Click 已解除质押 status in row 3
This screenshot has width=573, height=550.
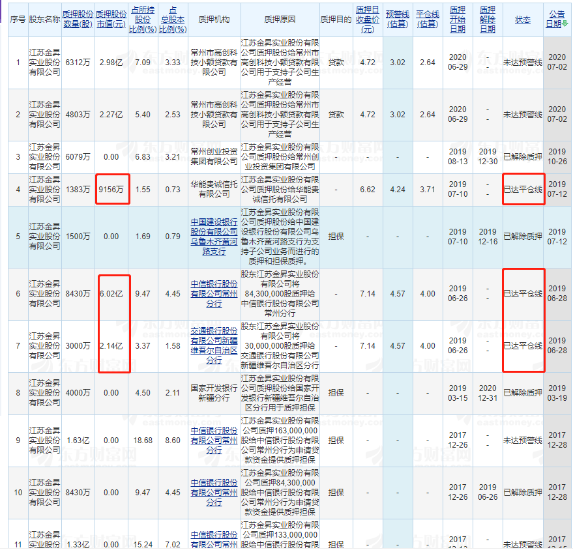pos(523,157)
